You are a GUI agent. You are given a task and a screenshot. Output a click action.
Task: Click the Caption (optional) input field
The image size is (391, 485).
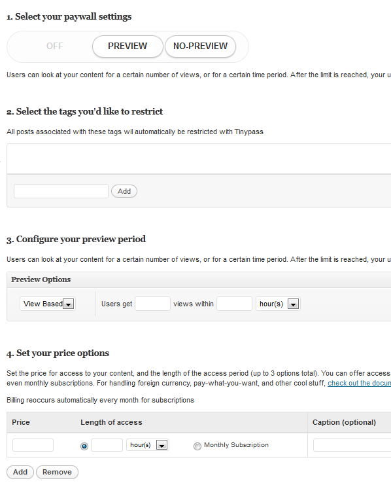[x=352, y=445]
